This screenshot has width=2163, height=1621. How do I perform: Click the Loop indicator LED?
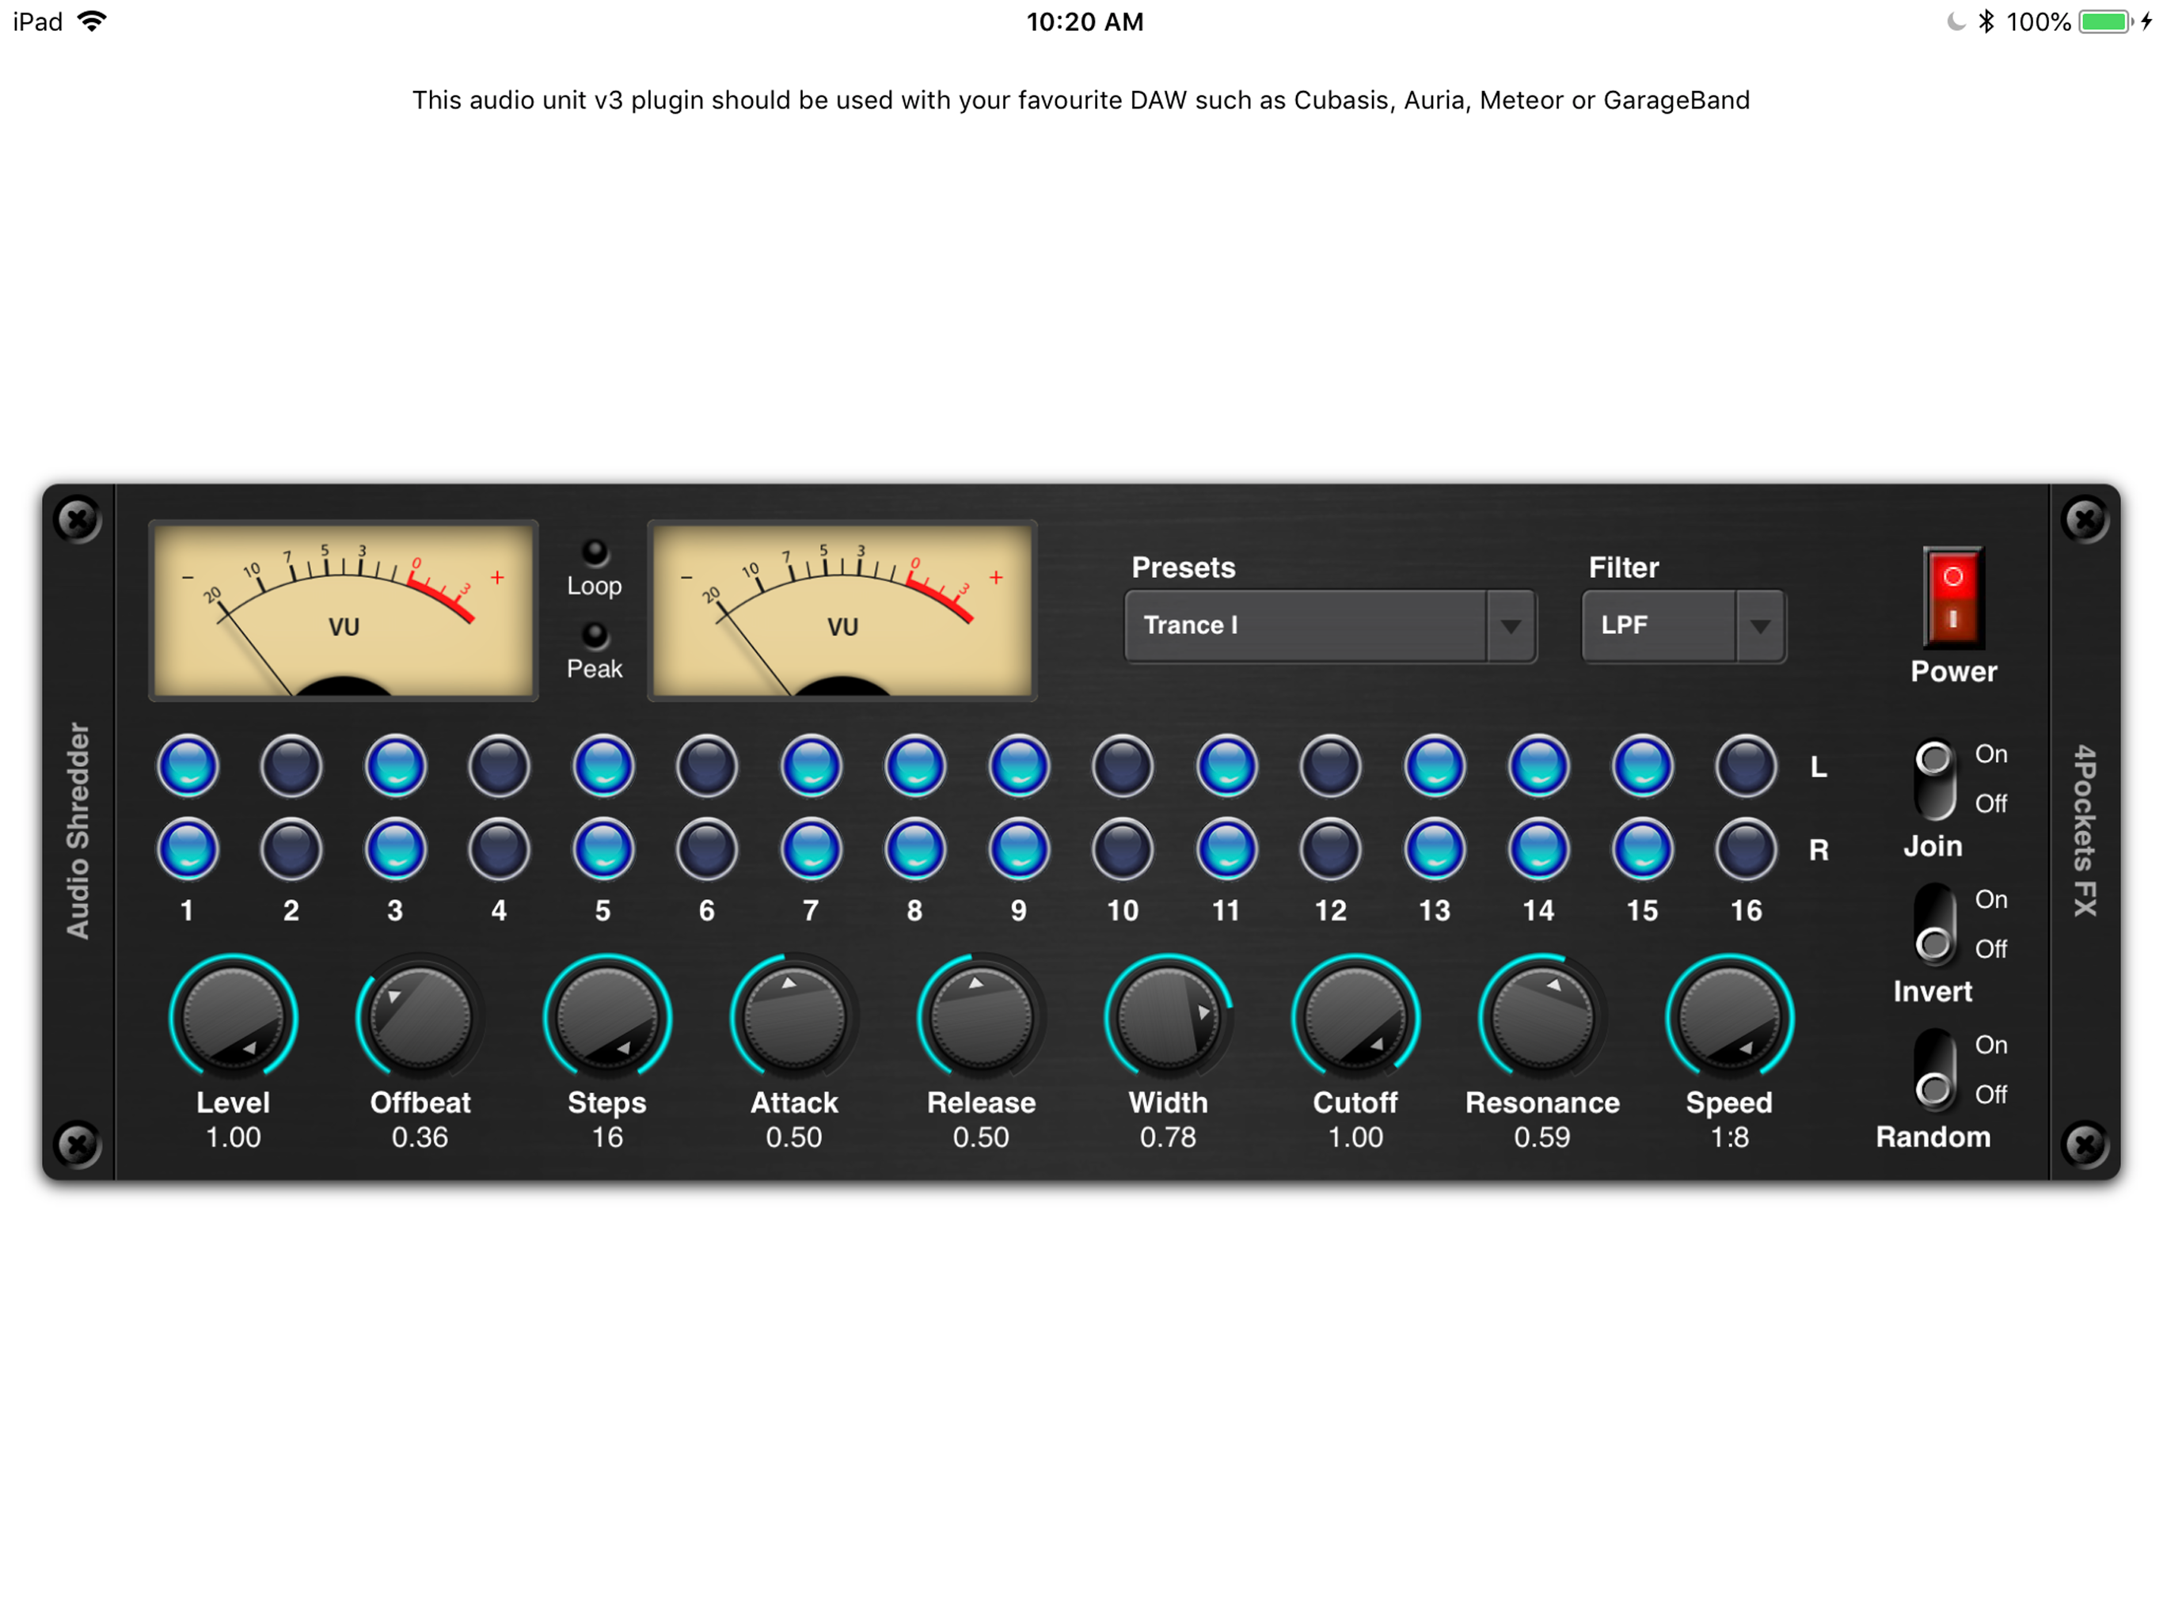pos(594,552)
